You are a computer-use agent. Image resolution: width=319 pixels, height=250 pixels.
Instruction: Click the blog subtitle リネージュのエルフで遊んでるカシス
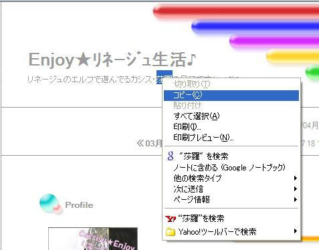pyautogui.click(x=90, y=80)
